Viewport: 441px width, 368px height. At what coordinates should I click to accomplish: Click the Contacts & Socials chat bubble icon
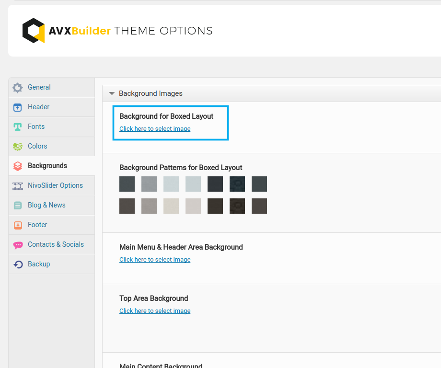point(18,245)
